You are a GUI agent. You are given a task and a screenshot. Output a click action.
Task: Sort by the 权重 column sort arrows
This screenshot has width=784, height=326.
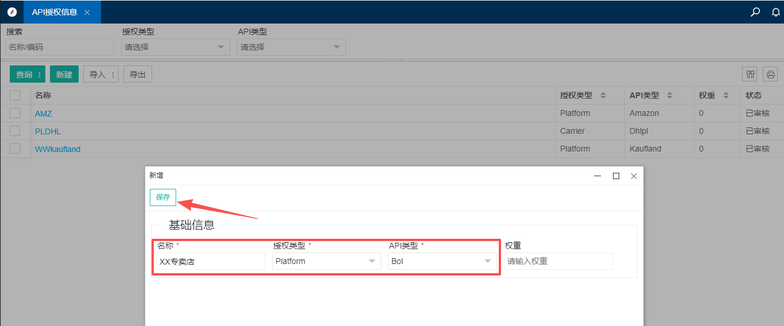[x=725, y=95]
